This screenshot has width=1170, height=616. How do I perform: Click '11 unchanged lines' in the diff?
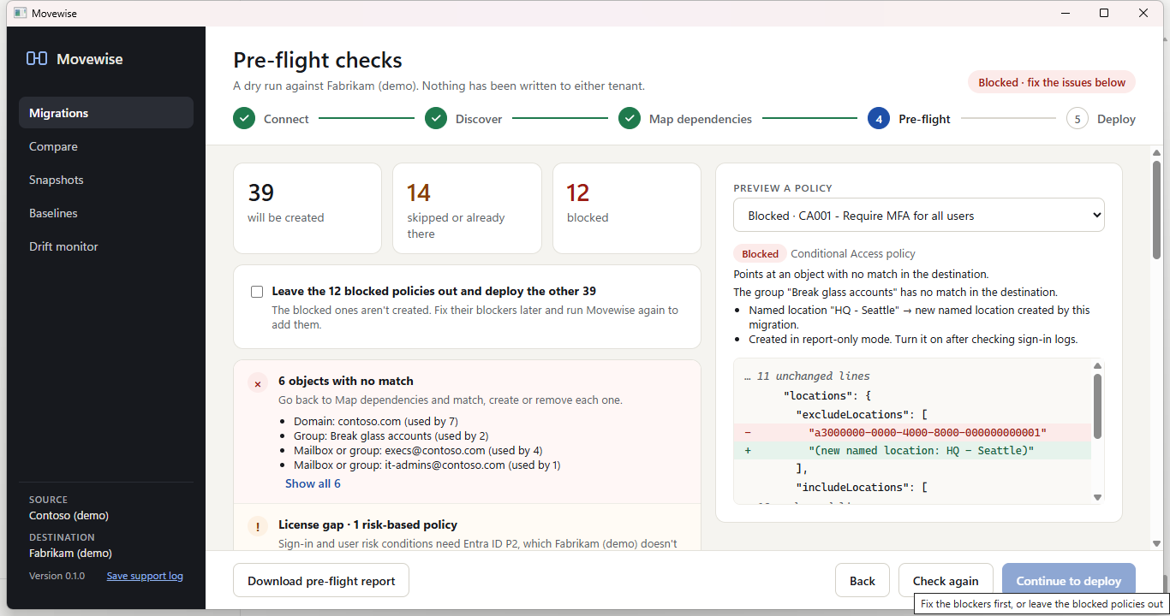[x=807, y=376]
